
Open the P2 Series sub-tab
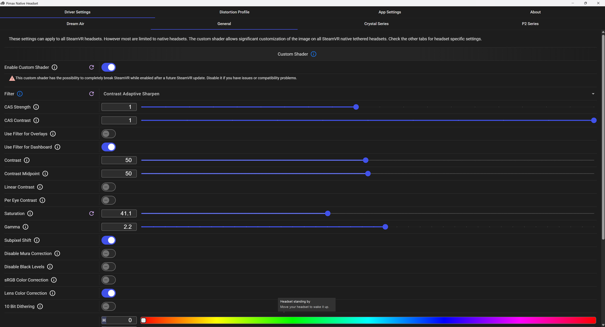pos(530,24)
